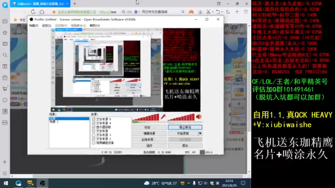Toggle the 显示器获取 source checkbox
335x188 pixels.
93,127
